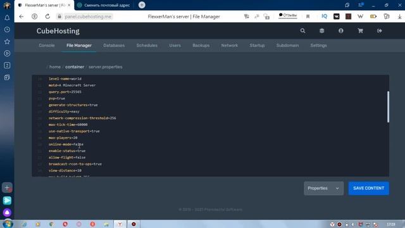Select the File Manager tab
405x228 pixels.
[x=79, y=45]
